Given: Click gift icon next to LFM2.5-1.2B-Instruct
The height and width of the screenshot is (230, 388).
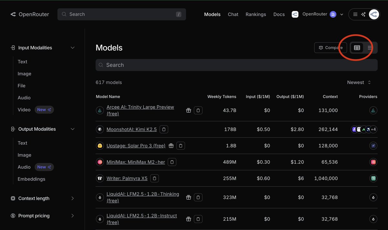Looking at the screenshot, I should pos(189,219).
